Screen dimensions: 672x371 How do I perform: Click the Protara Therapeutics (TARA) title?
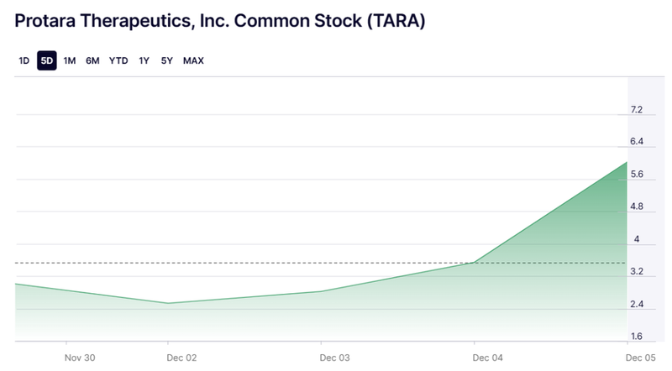click(220, 22)
